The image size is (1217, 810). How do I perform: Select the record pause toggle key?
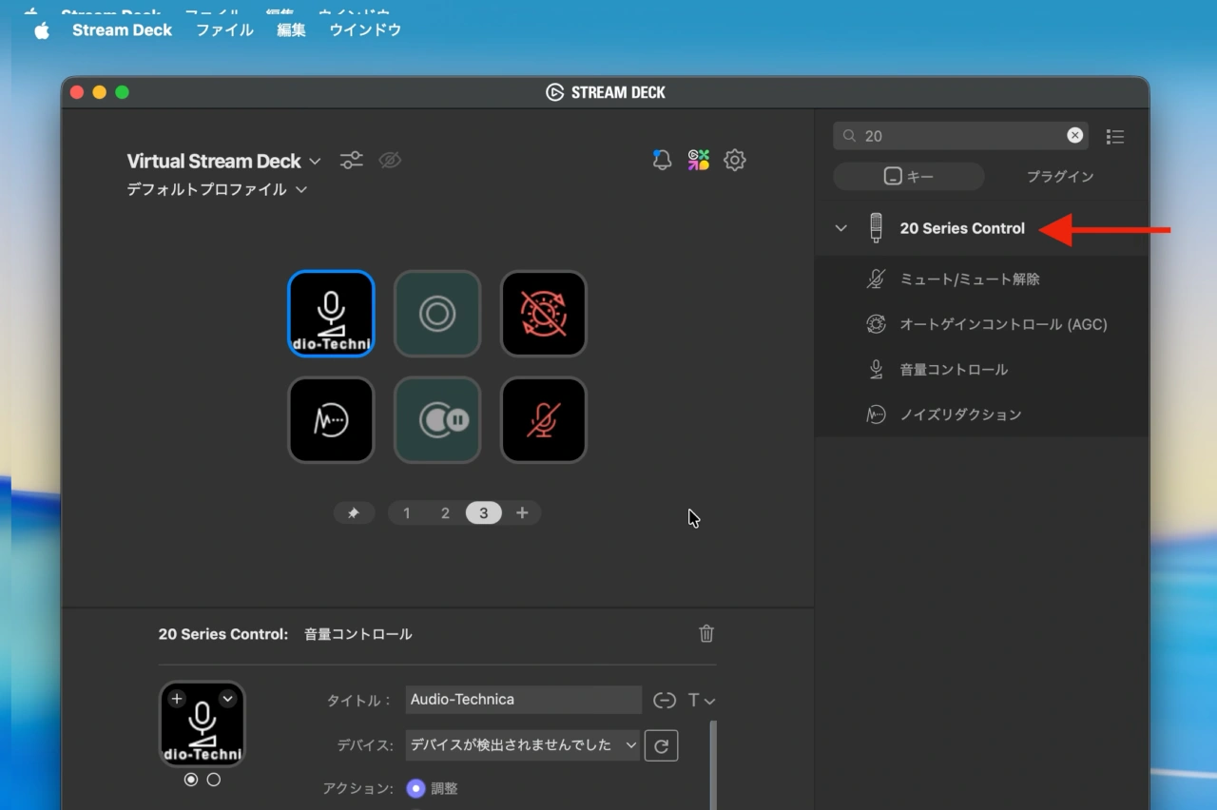pos(437,420)
